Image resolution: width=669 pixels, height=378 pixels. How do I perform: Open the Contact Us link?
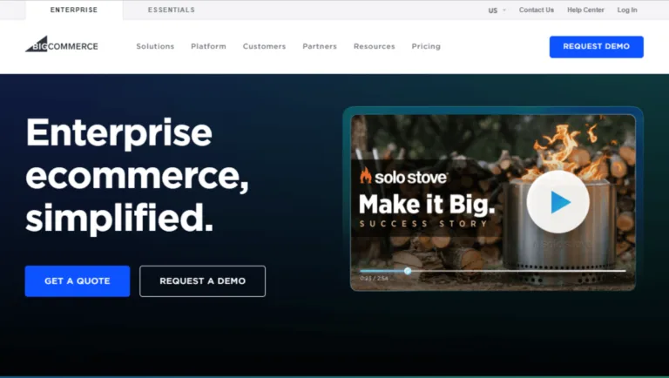[x=537, y=10]
